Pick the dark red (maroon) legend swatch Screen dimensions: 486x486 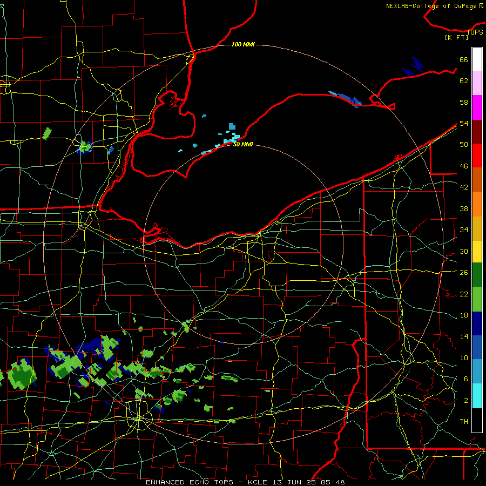[x=477, y=131]
